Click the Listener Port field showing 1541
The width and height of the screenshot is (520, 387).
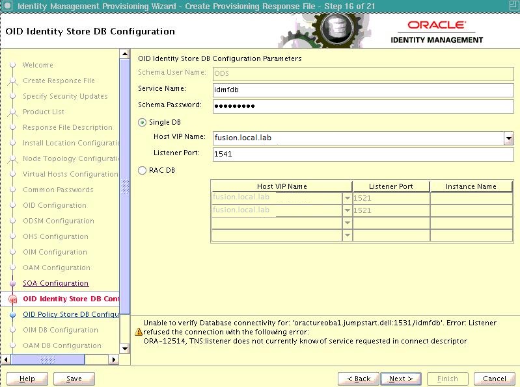point(363,154)
